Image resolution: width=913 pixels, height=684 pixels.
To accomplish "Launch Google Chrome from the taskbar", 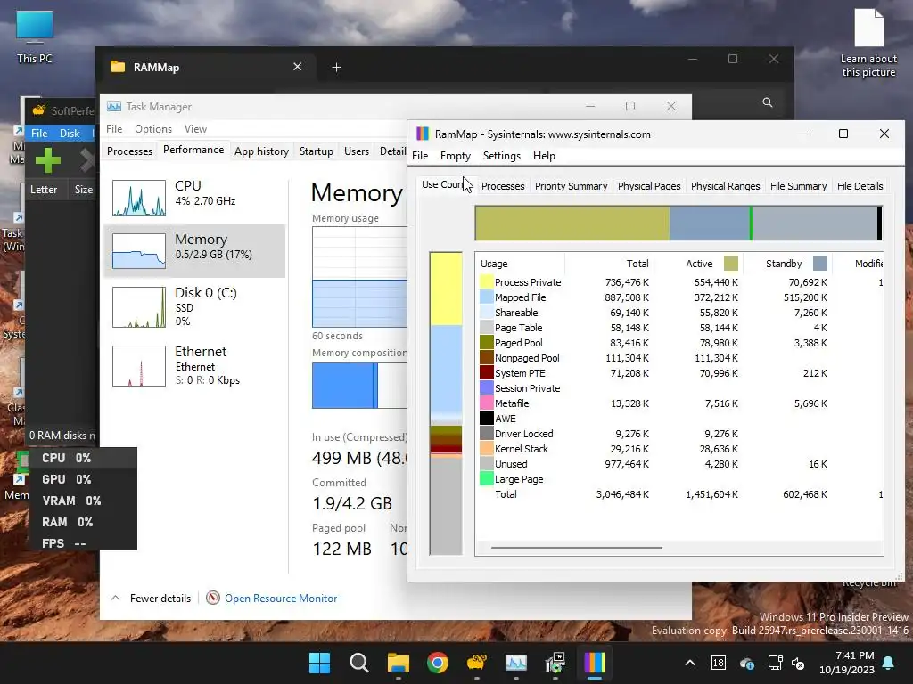I will tap(437, 663).
